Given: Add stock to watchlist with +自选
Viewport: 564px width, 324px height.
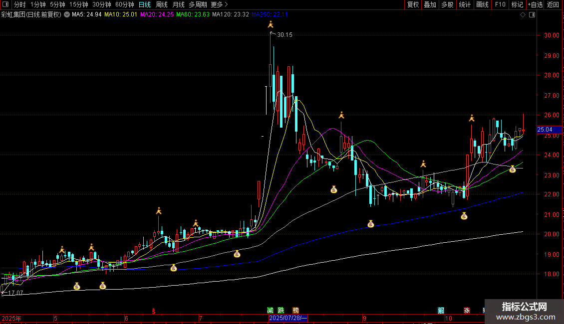Looking at the screenshot, I should 535,4.
